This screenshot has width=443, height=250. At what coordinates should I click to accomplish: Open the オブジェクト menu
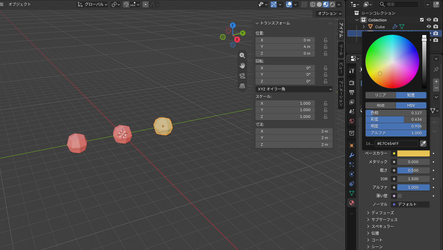tap(20, 4)
